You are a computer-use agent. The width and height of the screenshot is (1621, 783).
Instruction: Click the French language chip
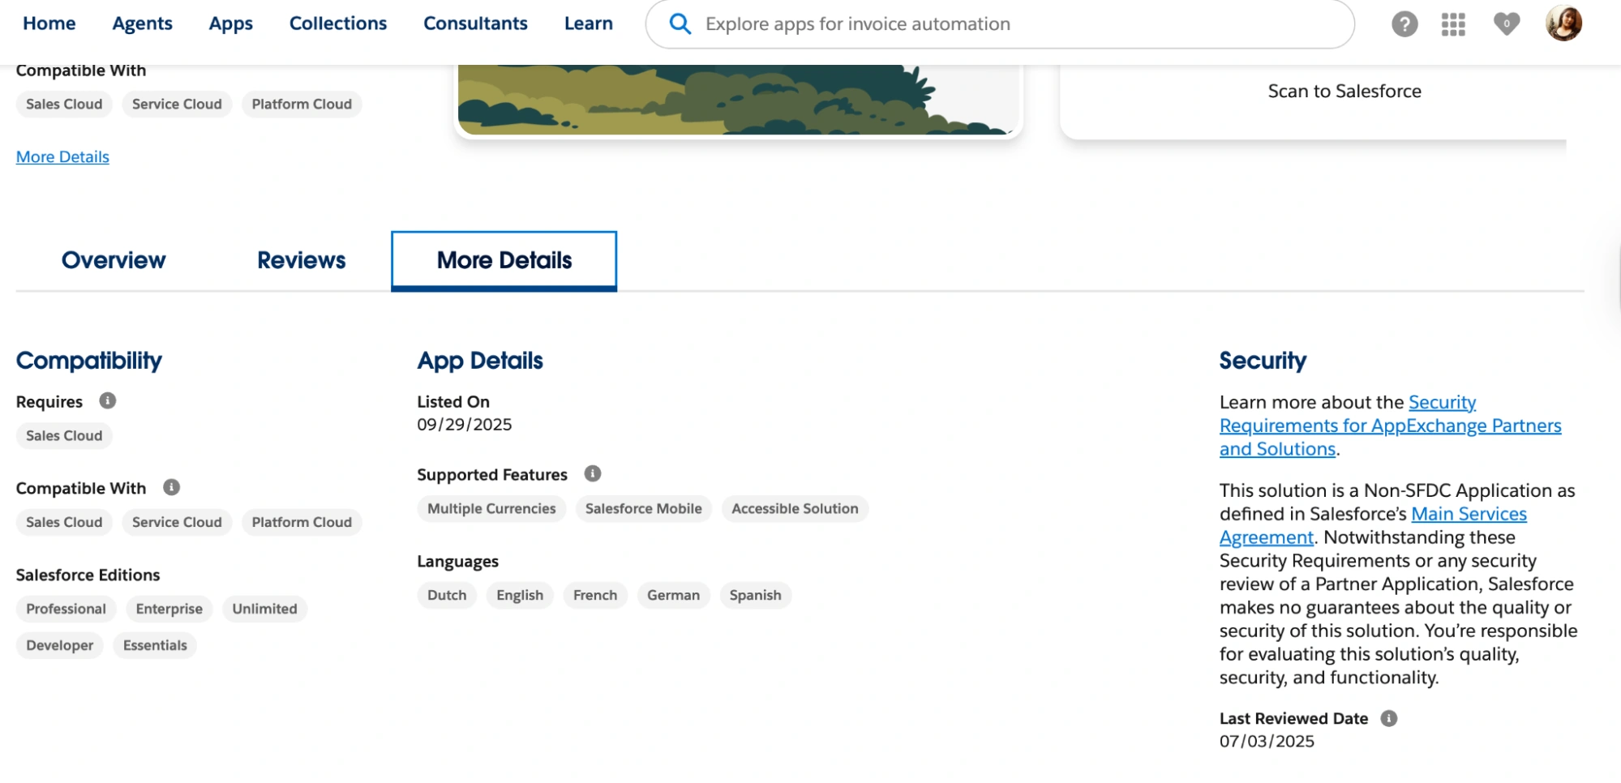coord(595,595)
